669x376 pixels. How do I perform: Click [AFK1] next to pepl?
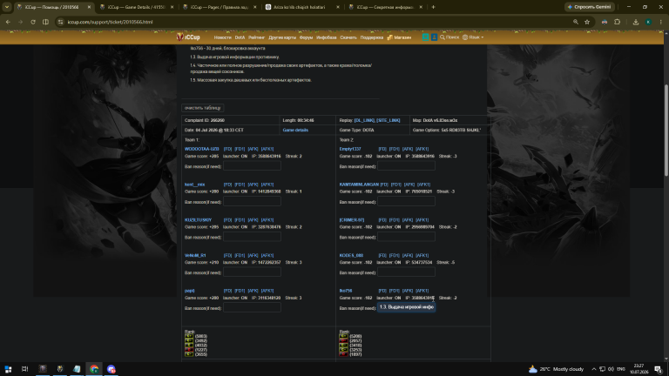[x=267, y=291]
